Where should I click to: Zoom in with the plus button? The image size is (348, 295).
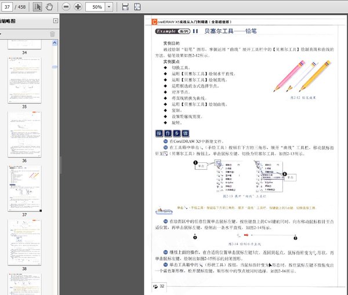(78, 7)
